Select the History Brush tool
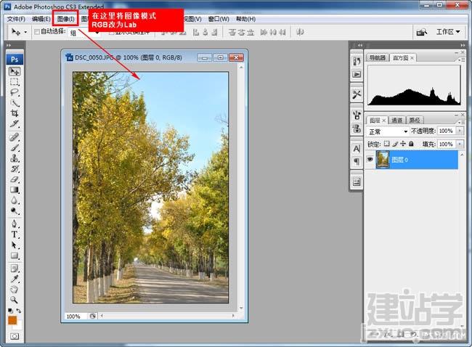The width and height of the screenshot is (472, 347). [15, 169]
